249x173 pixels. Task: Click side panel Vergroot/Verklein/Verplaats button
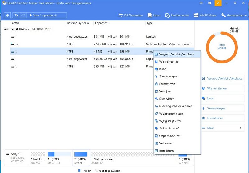223,78
